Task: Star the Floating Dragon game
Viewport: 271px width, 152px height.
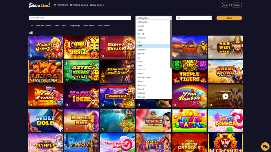Action: click(139, 129)
